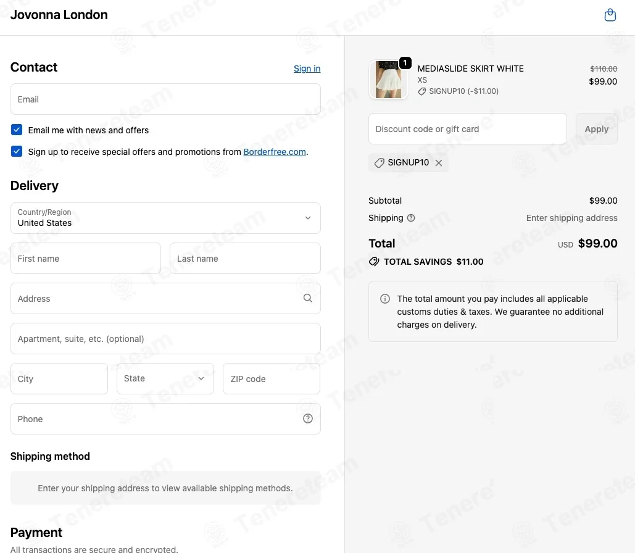This screenshot has height=553, width=635.
Task: Expand the State dropdown
Action: pyautogui.click(x=165, y=378)
